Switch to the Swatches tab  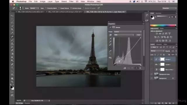(158, 13)
